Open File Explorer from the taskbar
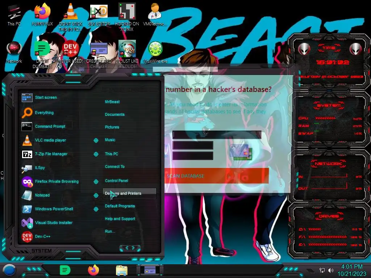The width and height of the screenshot is (371, 278). (x=122, y=270)
